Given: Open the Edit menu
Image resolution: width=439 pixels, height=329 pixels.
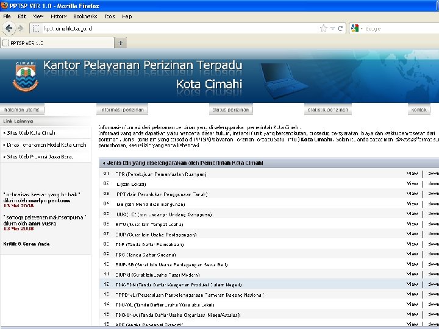Looking at the screenshot, I should click(22, 16).
